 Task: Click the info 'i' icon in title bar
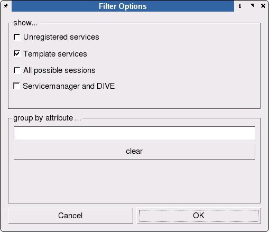240,6
